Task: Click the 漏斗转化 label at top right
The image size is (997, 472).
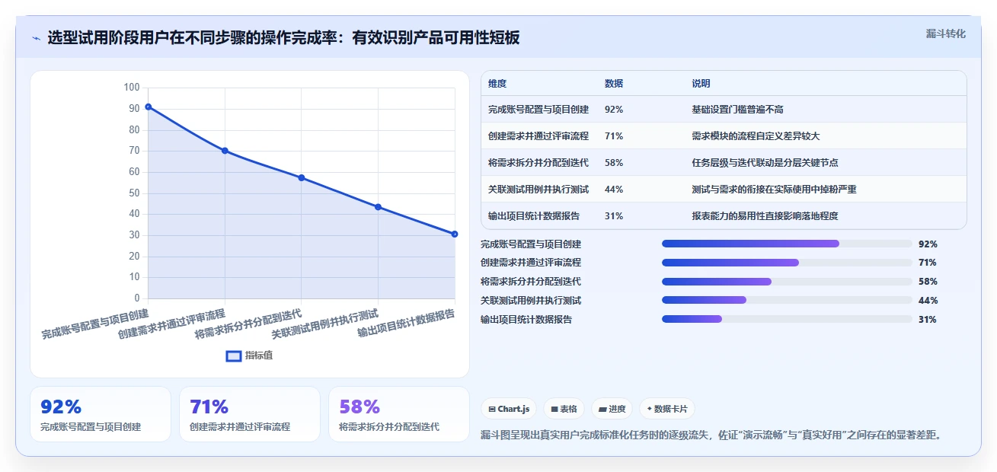Action: [945, 33]
